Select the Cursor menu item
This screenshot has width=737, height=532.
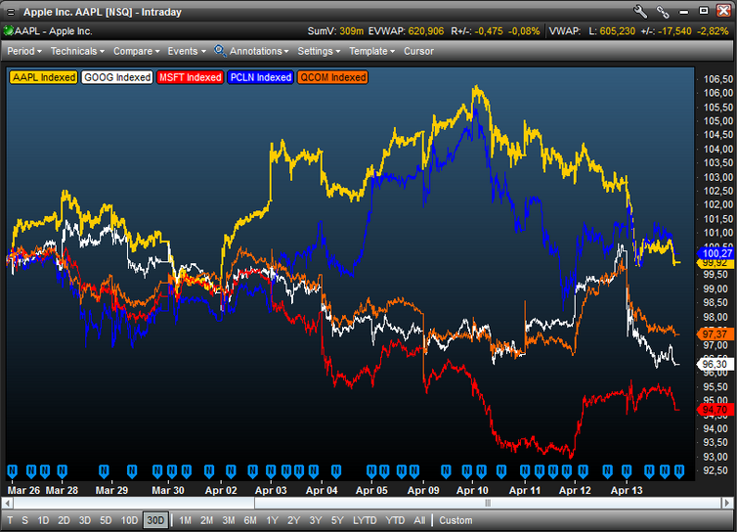(418, 51)
